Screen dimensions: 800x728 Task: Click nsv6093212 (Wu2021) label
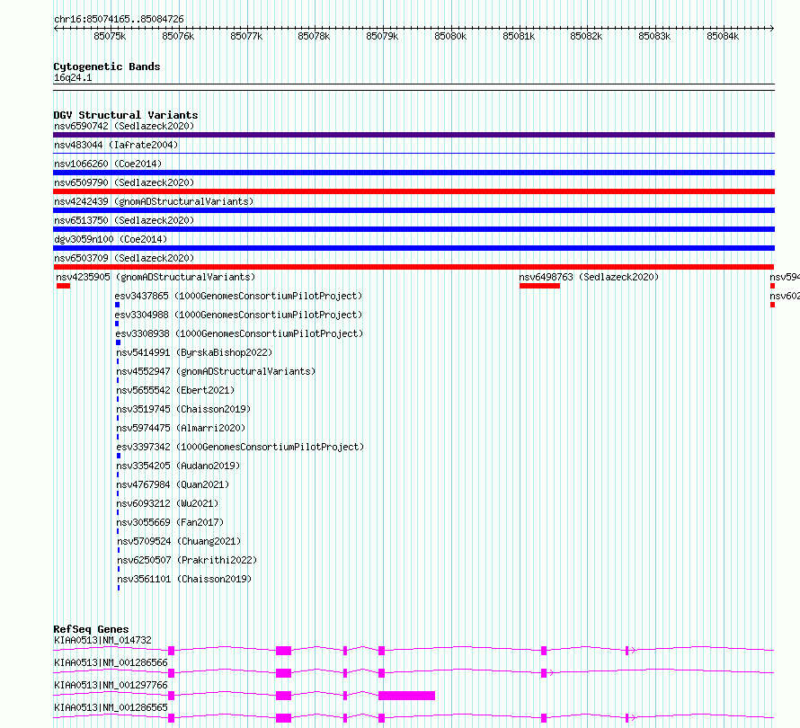pyautogui.click(x=167, y=503)
